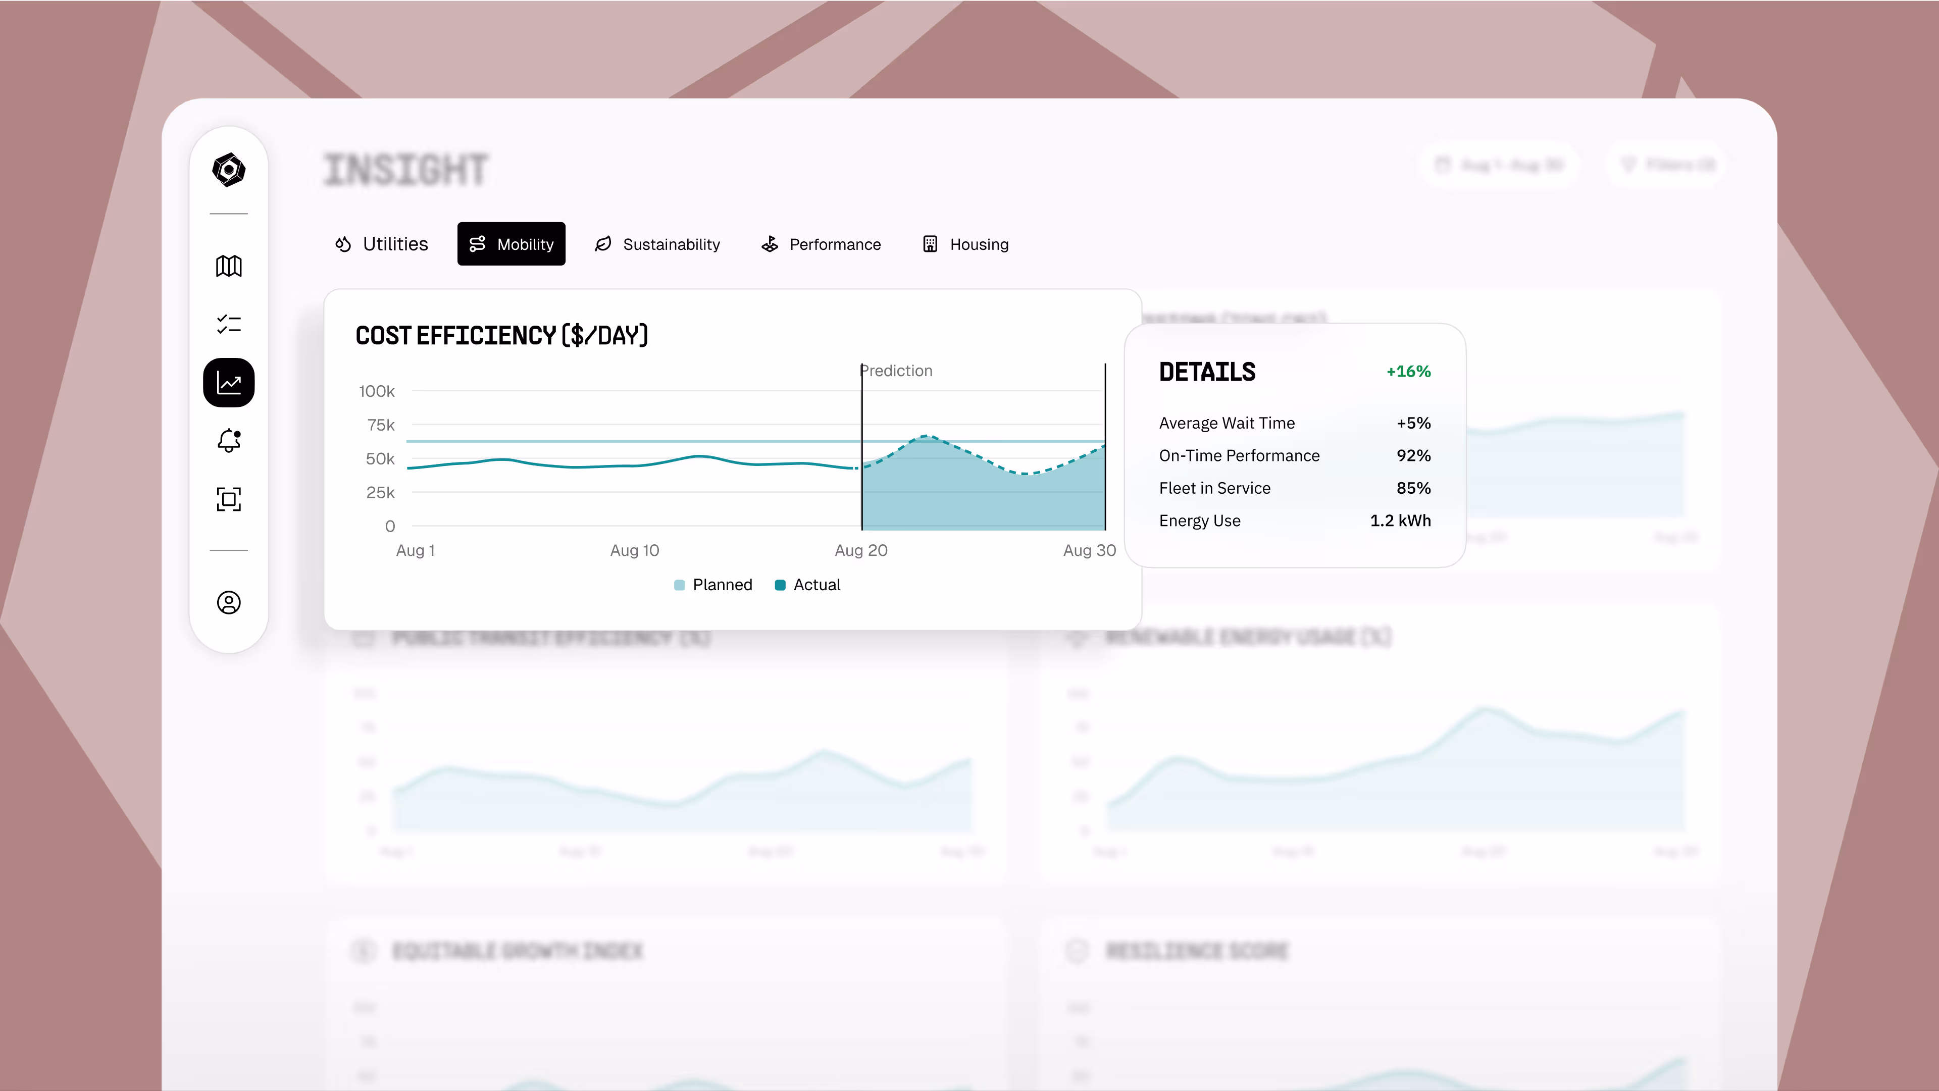Click the Prediction marker label
Image resolution: width=1939 pixels, height=1091 pixels.
pyautogui.click(x=896, y=371)
